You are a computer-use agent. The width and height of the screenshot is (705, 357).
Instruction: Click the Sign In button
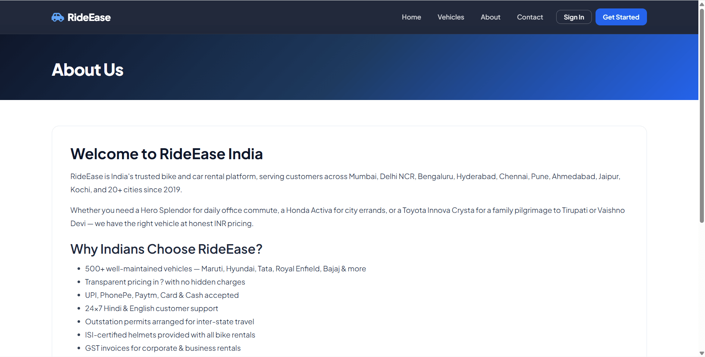(573, 17)
